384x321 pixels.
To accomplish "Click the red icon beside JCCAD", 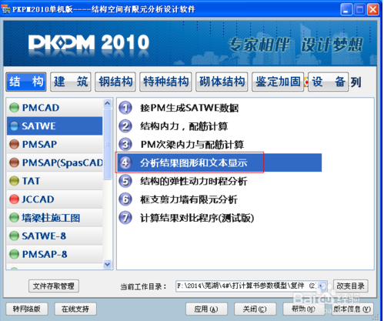I will pyautogui.click(x=14, y=199).
